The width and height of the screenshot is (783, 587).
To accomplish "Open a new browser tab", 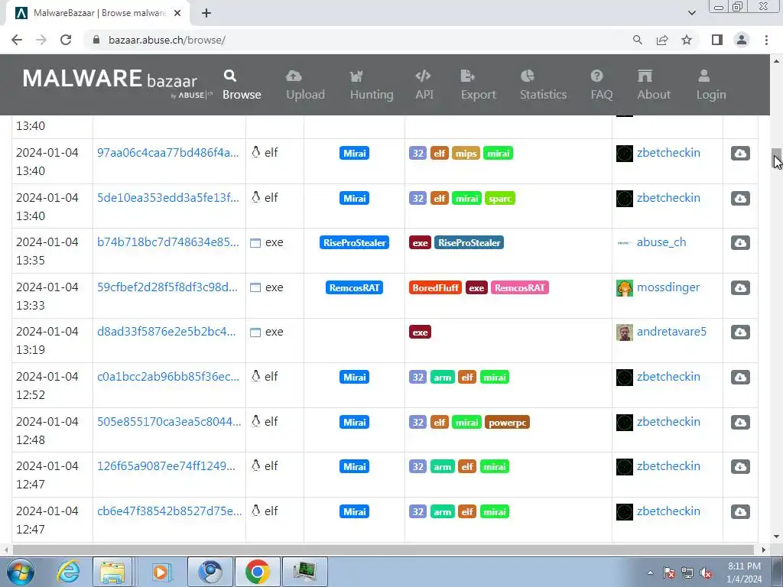I will click(x=206, y=13).
